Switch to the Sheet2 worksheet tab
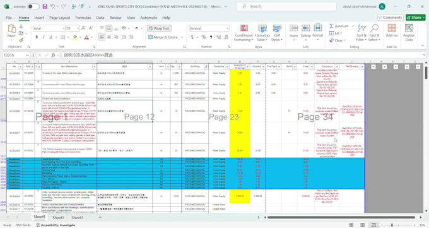The image size is (429, 228). pyautogui.click(x=58, y=217)
